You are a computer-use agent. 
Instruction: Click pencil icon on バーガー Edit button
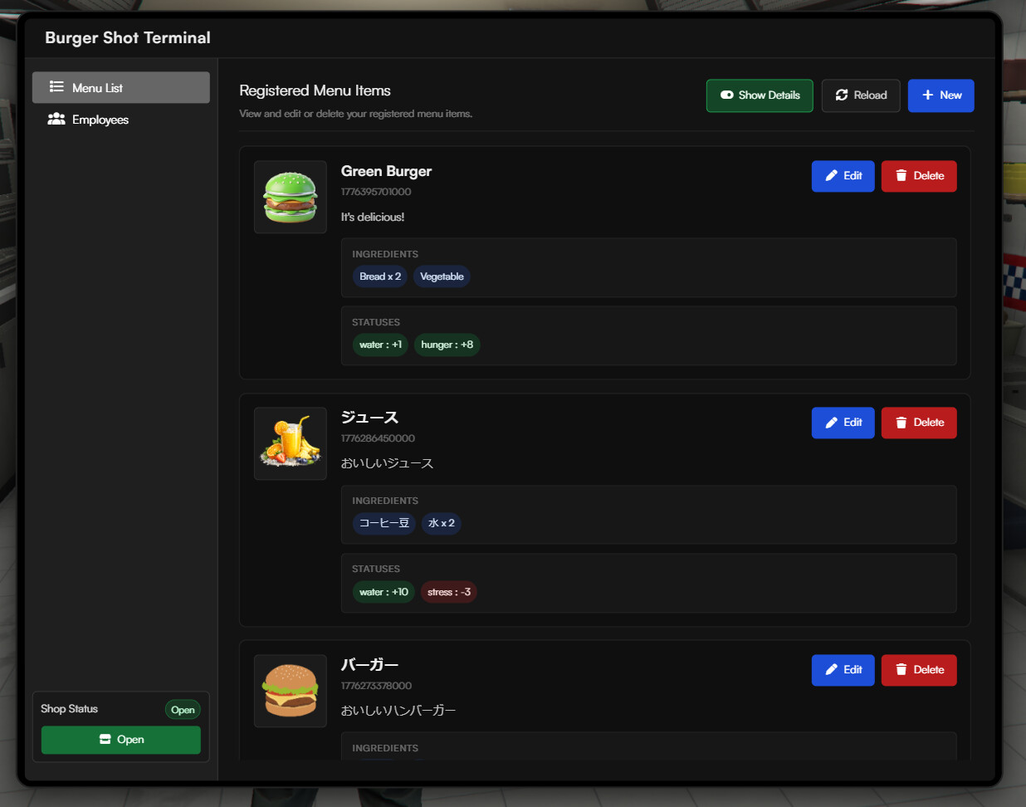coord(831,670)
